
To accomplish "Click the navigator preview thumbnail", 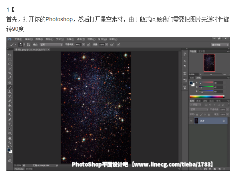I will 209,63.
